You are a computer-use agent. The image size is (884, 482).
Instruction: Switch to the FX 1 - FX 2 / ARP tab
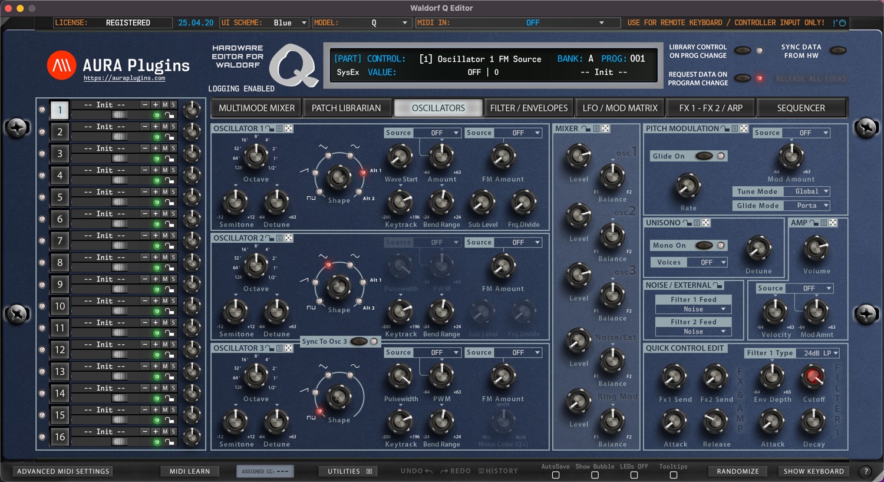coord(711,108)
